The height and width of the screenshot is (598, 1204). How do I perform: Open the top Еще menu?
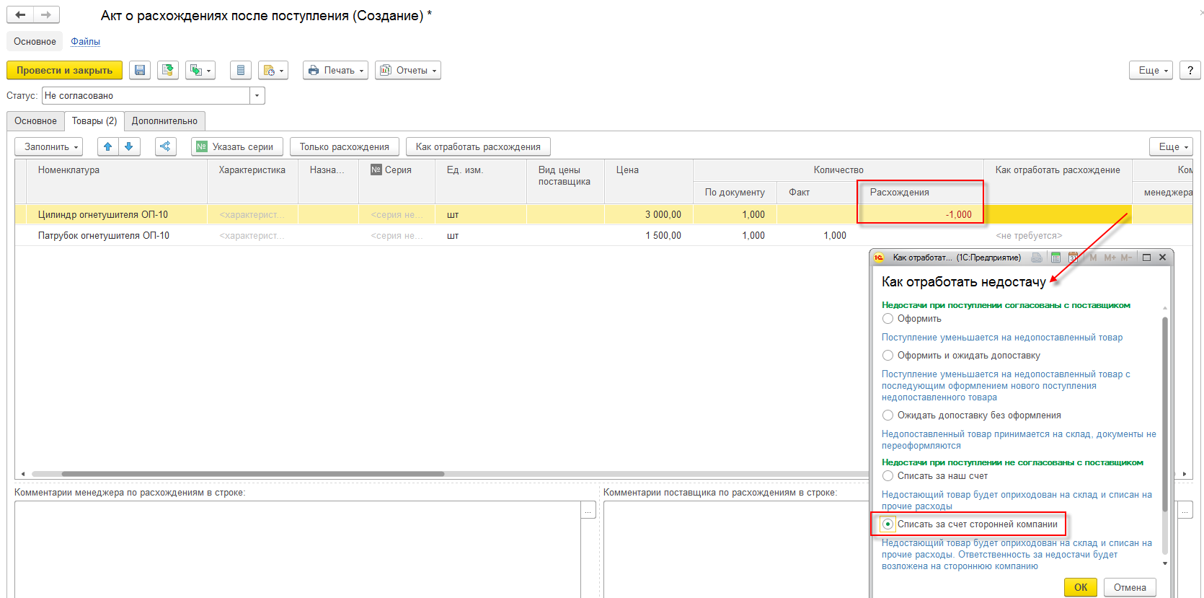(x=1151, y=70)
